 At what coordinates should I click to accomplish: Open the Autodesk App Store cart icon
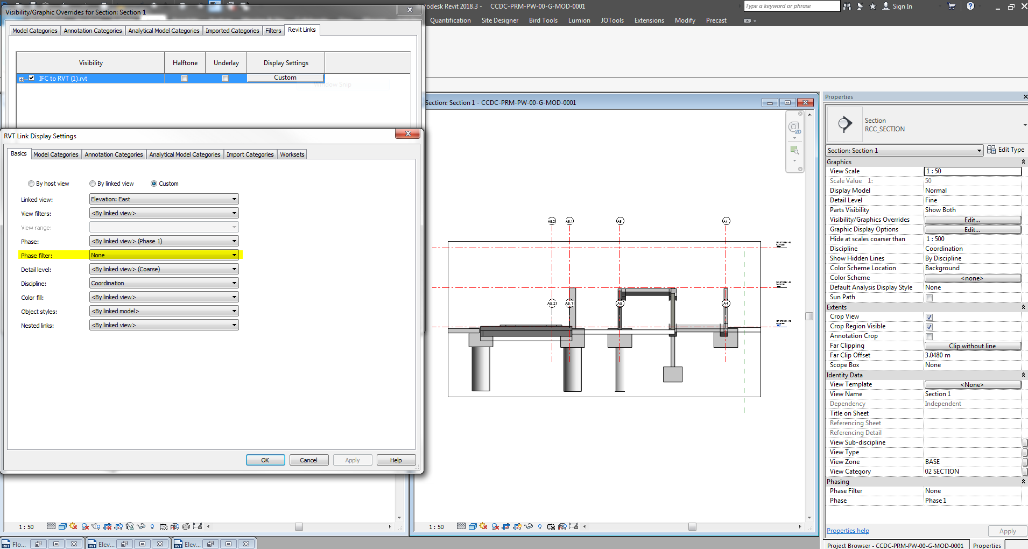pos(951,6)
